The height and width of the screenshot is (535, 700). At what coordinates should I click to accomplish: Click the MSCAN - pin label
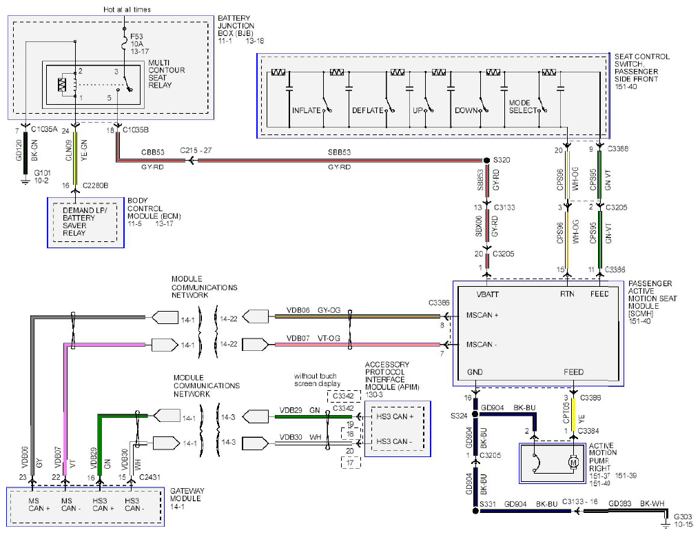[481, 344]
